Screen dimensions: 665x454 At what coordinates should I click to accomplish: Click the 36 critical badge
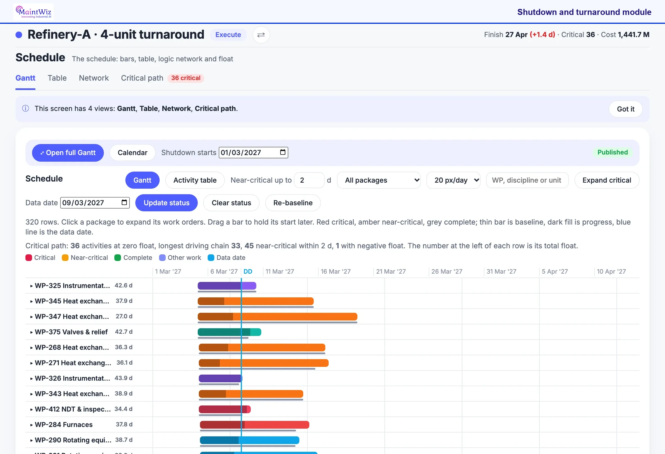(x=186, y=78)
